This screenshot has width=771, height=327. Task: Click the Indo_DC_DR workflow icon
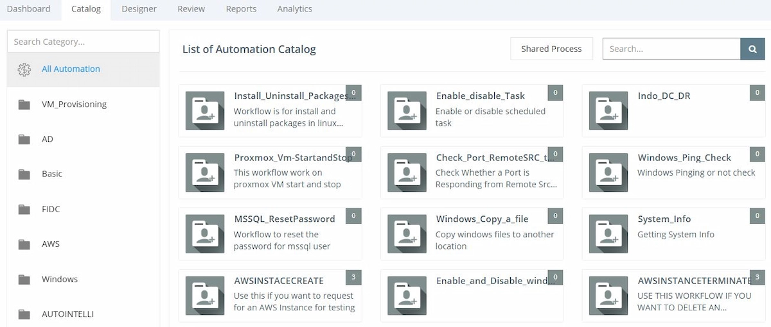click(608, 111)
